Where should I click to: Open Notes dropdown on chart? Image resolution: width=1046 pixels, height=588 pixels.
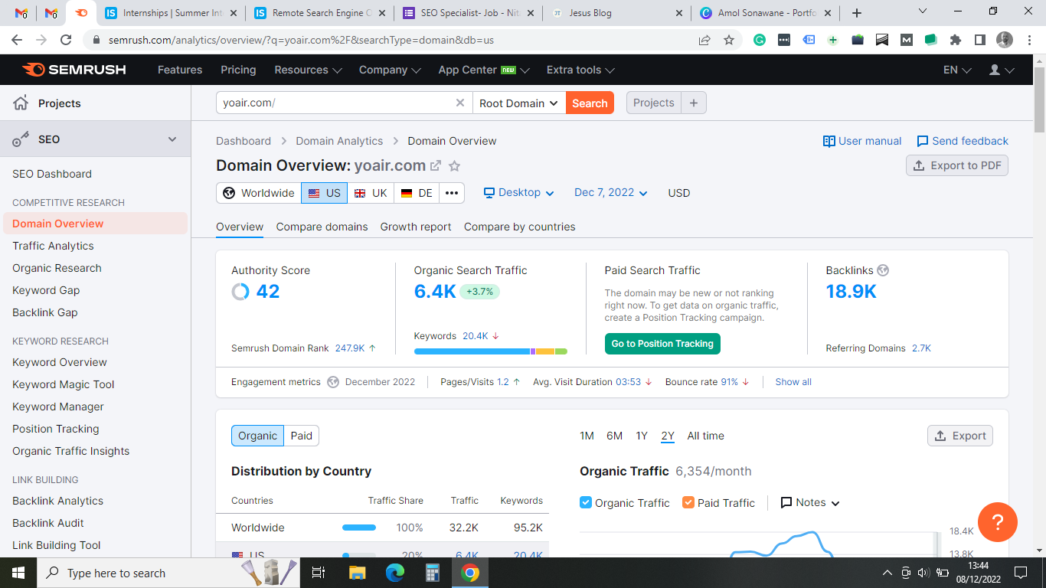tap(810, 503)
